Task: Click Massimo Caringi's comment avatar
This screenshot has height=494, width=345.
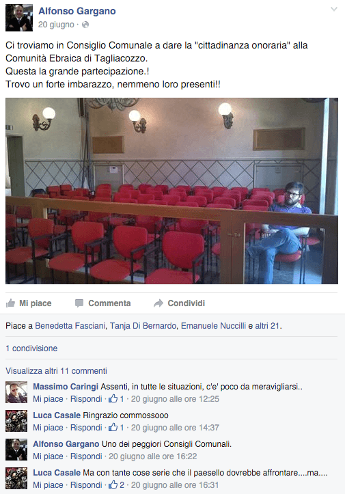Action: tap(16, 392)
